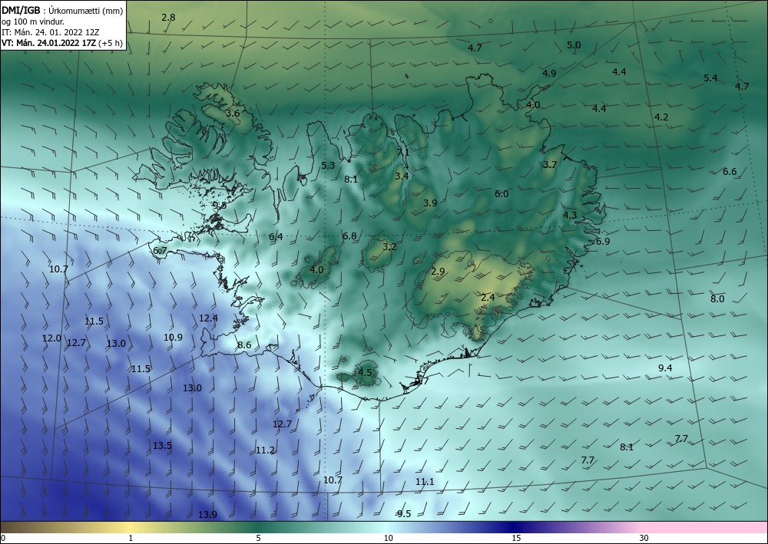768x544 pixels.
Task: Click the '5' tick label on the legend
Action: (258, 538)
